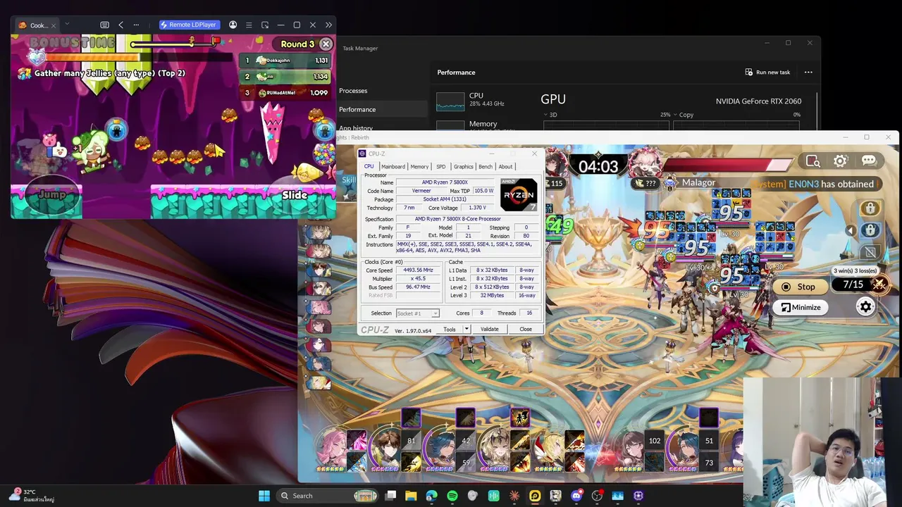
Task: Open the Processes page in Task Manager
Action: click(x=353, y=91)
